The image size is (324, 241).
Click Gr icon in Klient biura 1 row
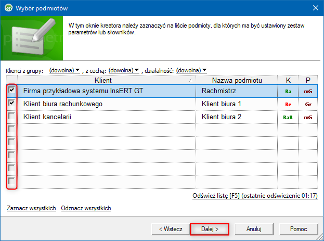click(x=308, y=105)
